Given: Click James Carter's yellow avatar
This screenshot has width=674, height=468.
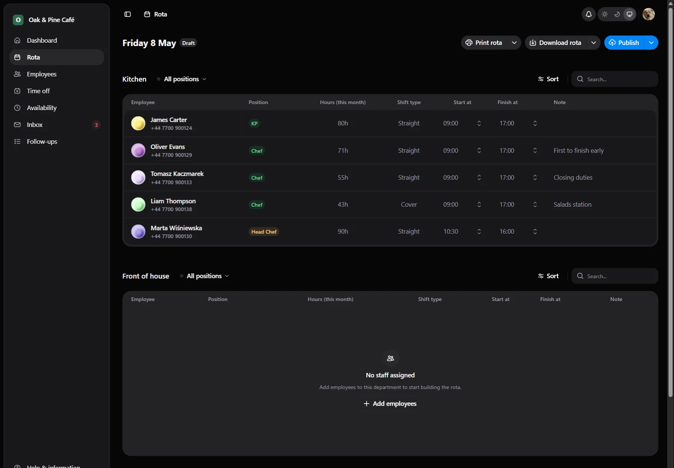Looking at the screenshot, I should coord(138,123).
